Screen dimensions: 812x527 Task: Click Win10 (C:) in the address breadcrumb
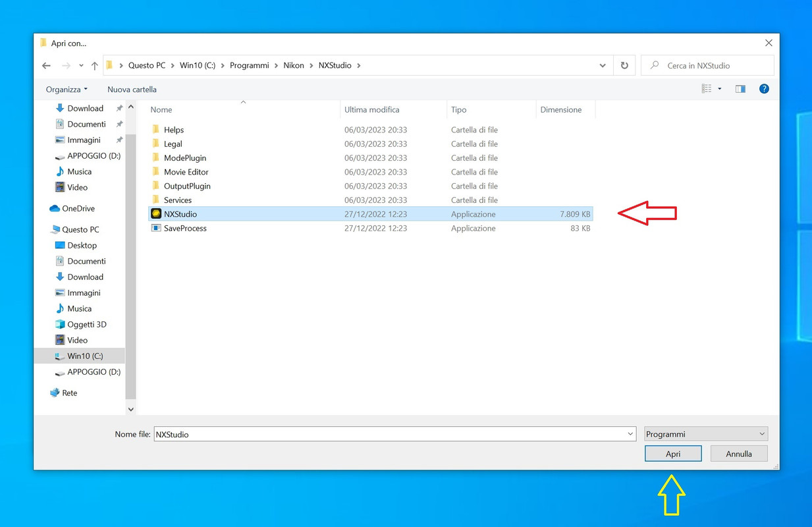point(198,66)
